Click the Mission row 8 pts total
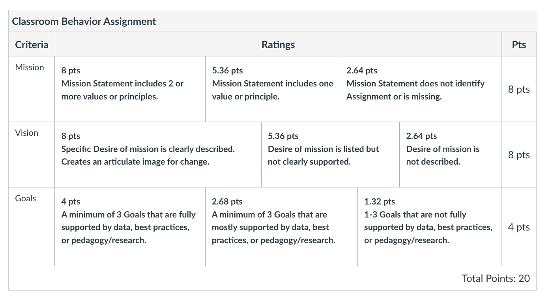The height and width of the screenshot is (300, 550). pyautogui.click(x=519, y=90)
